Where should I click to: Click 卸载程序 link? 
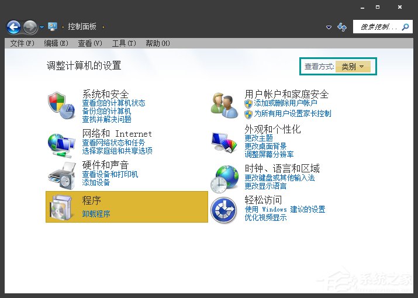click(96, 214)
